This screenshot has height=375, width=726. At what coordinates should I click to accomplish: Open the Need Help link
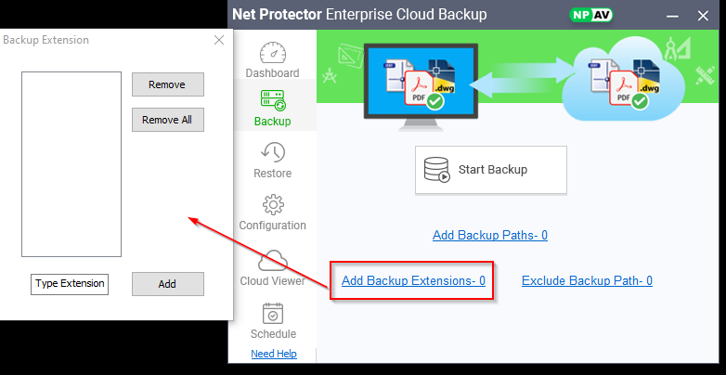tap(274, 354)
